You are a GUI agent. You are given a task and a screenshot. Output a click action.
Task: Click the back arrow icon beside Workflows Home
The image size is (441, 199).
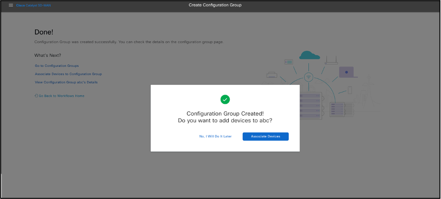[x=36, y=96]
